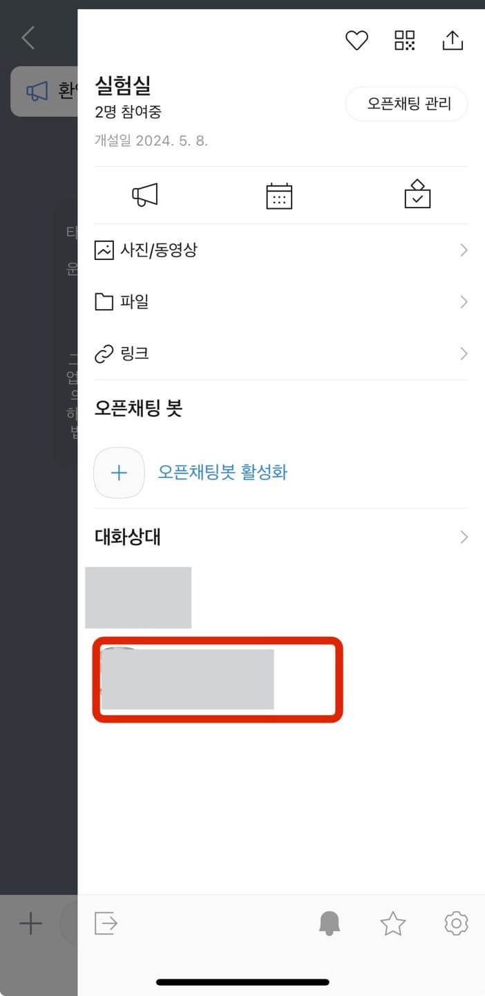Expand the 대화상대 chevron
This screenshot has height=996, width=485.
[x=464, y=537]
